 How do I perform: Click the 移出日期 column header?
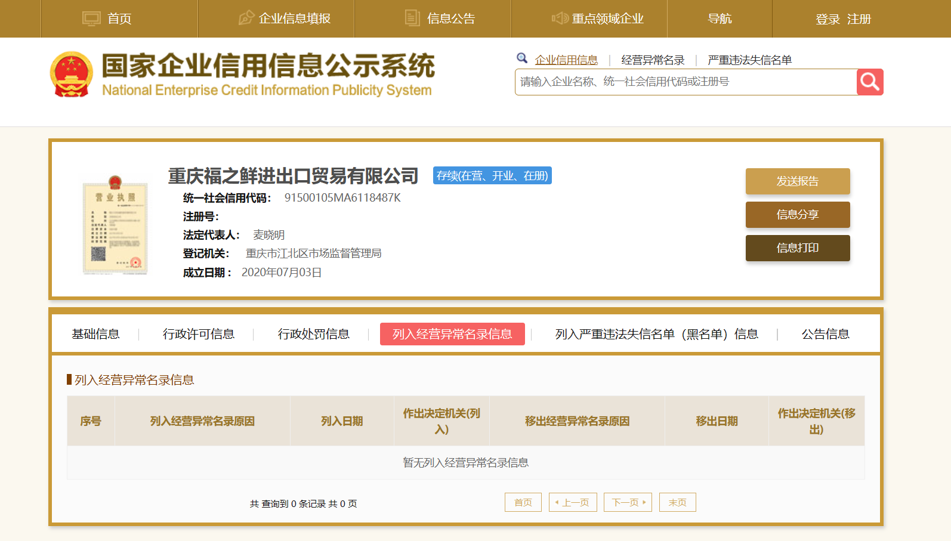point(717,421)
